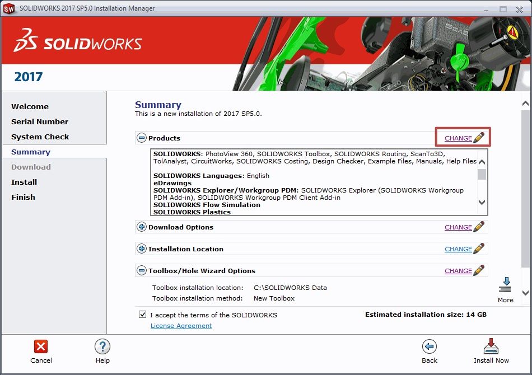Screen dimensions: 532x375
Task: Collapse the Products section
Action: pos(142,138)
